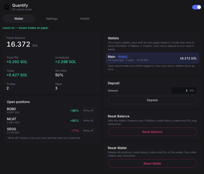
Task: Click the Reset Balance section heading
Action: coord(118,116)
